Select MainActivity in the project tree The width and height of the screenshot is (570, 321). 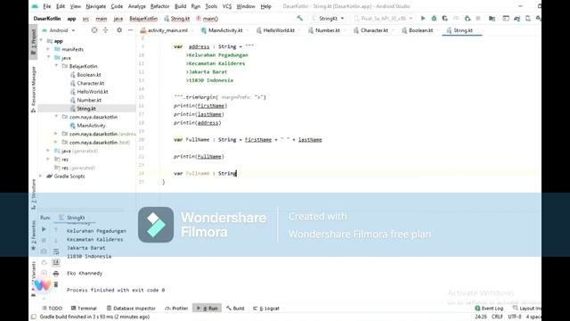(x=91, y=125)
